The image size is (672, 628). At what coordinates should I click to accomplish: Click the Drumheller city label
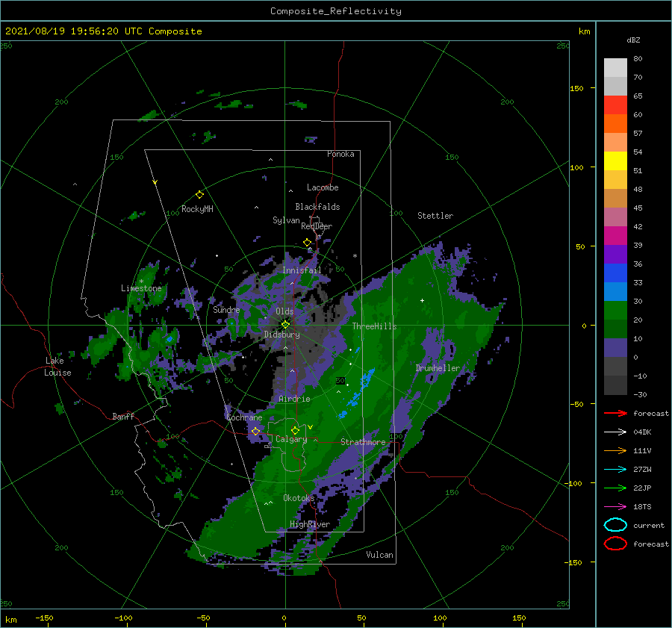(438, 368)
